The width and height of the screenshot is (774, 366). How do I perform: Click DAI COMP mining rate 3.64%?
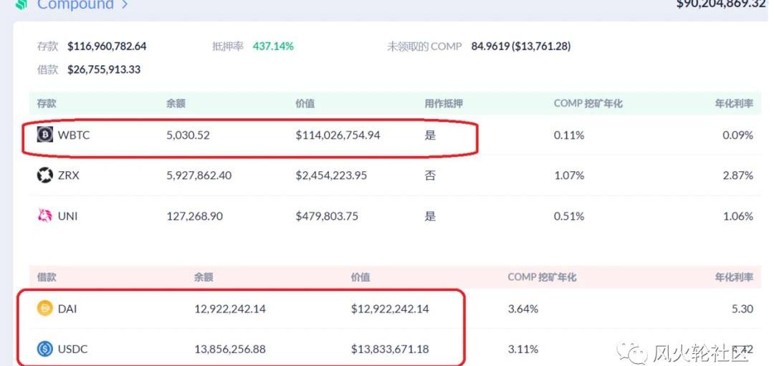[522, 309]
